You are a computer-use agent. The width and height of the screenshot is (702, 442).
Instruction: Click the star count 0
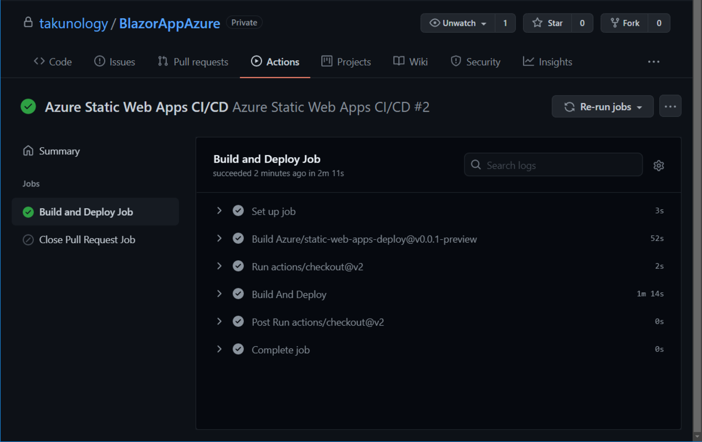click(x=582, y=23)
